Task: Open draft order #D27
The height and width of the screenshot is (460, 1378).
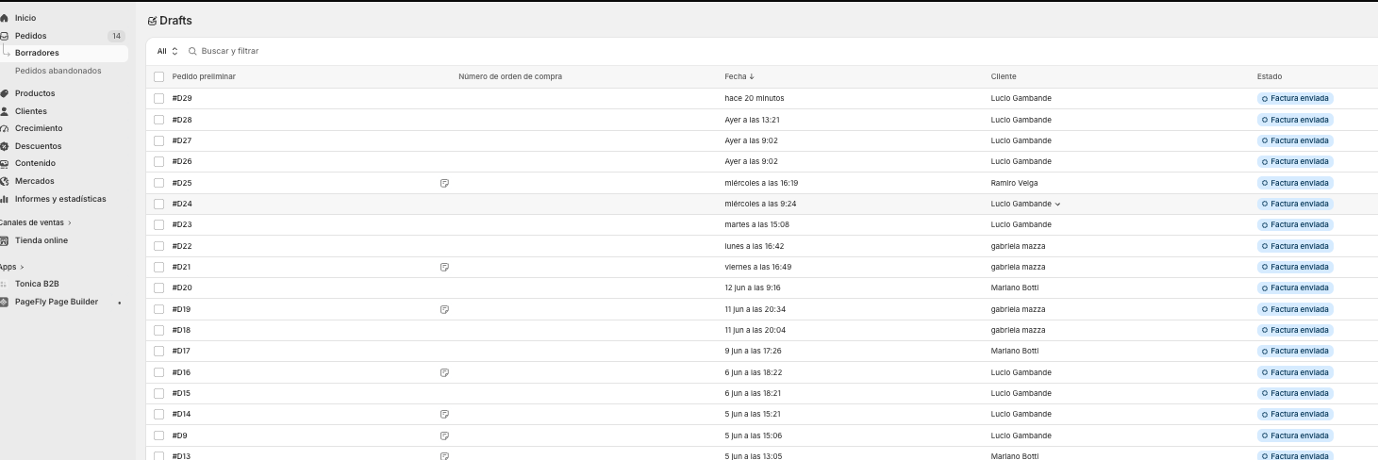Action: [182, 140]
